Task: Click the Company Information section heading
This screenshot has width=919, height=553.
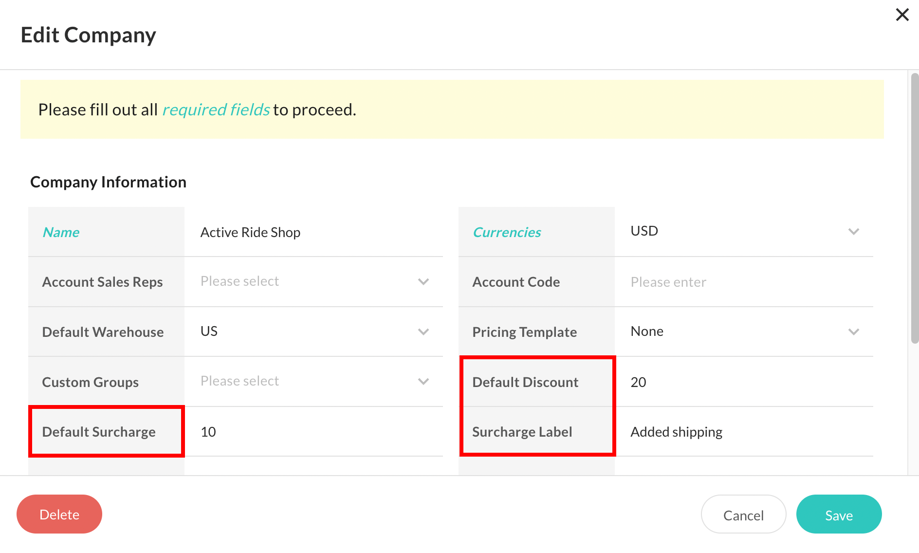Action: pyautogui.click(x=108, y=182)
